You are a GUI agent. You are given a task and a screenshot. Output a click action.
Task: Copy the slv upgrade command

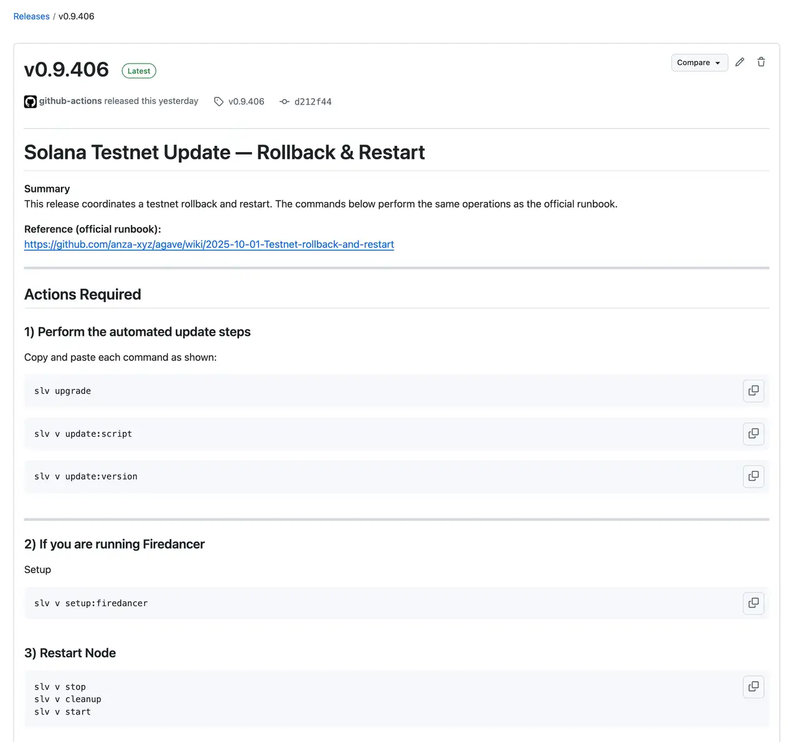tap(753, 391)
